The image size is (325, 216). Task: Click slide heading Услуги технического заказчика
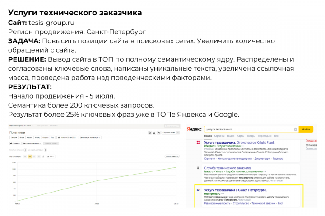click(x=75, y=13)
